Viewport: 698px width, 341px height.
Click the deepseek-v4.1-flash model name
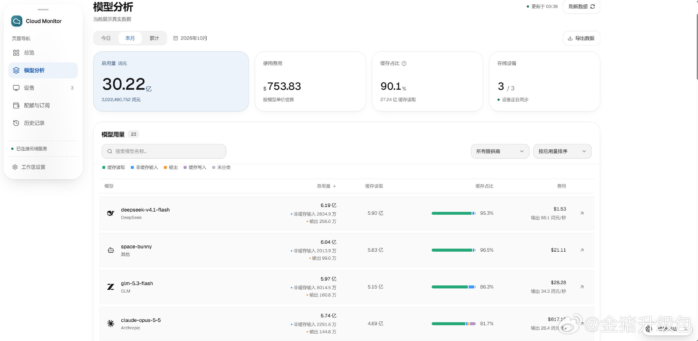coord(145,210)
